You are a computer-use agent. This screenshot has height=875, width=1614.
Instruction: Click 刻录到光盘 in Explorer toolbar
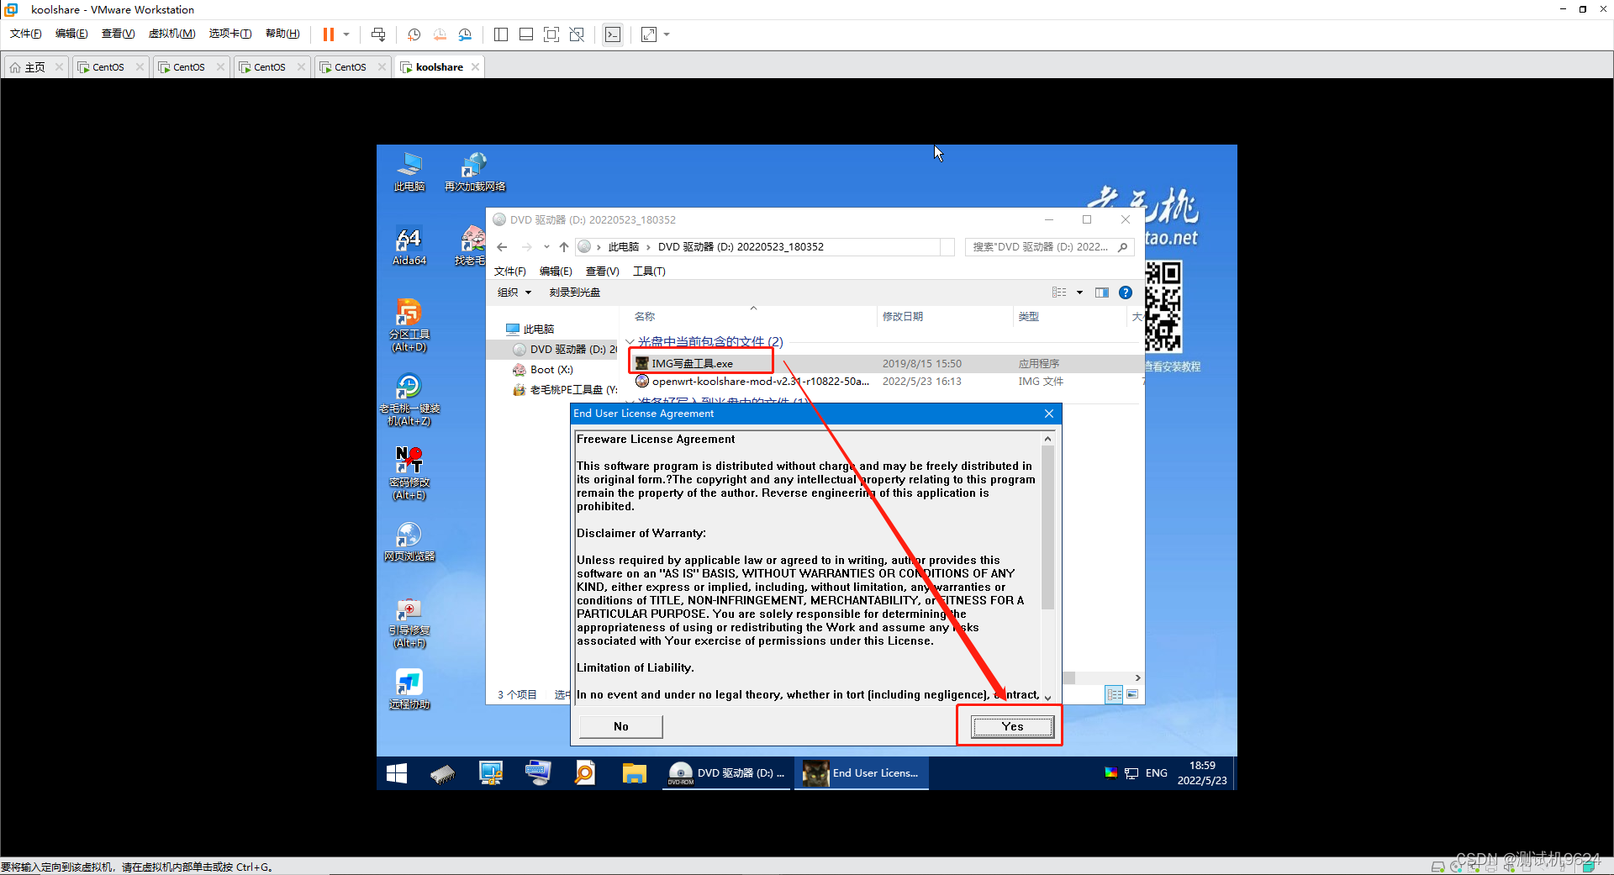click(574, 293)
